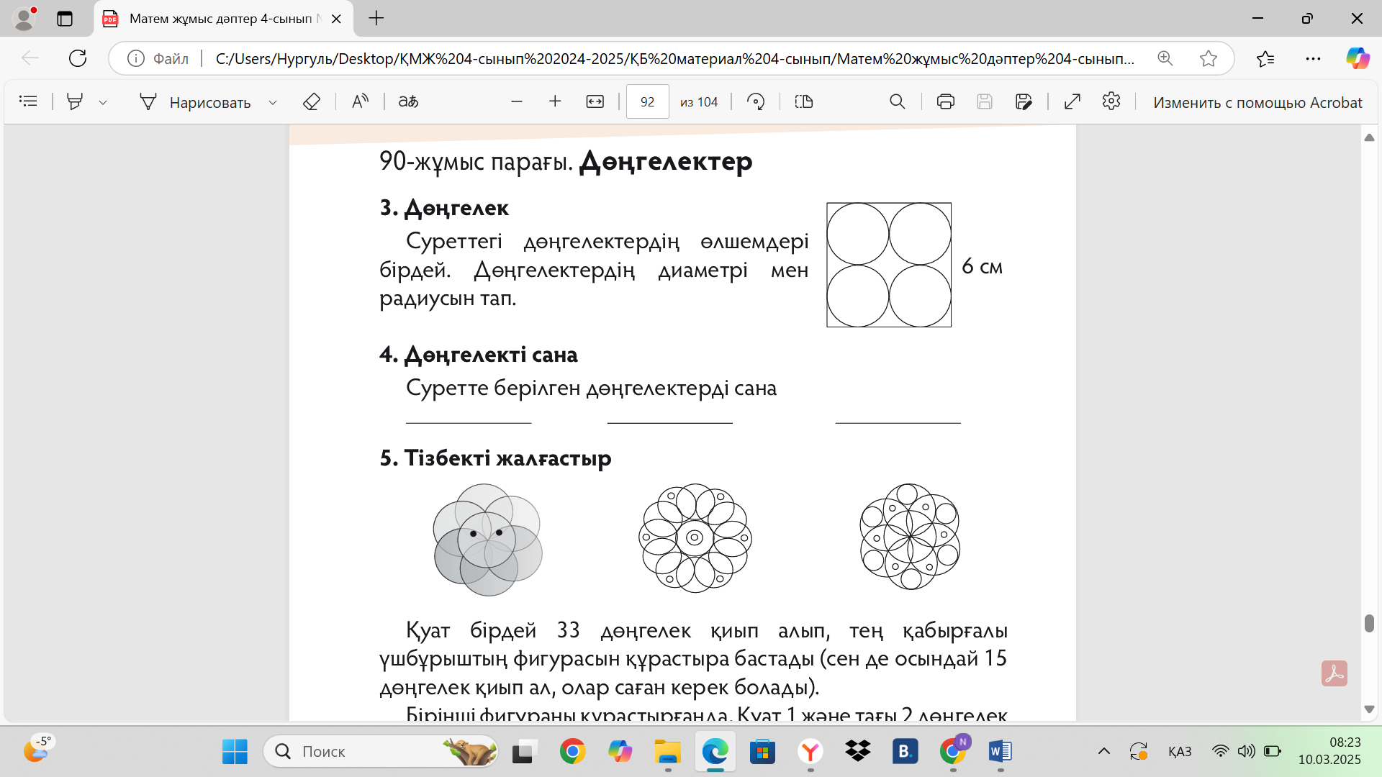Enter full screen mode
The width and height of the screenshot is (1382, 777).
(1072, 101)
